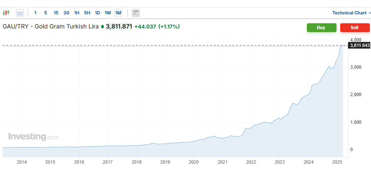The image size is (371, 174).
Task: Toggle the news overlay icon in toolbar
Action: (136, 13)
